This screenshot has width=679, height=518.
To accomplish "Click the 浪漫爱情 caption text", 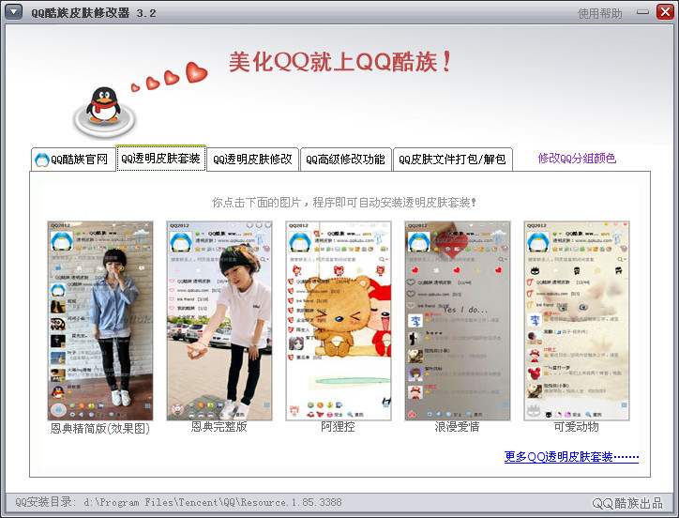I will (x=458, y=427).
